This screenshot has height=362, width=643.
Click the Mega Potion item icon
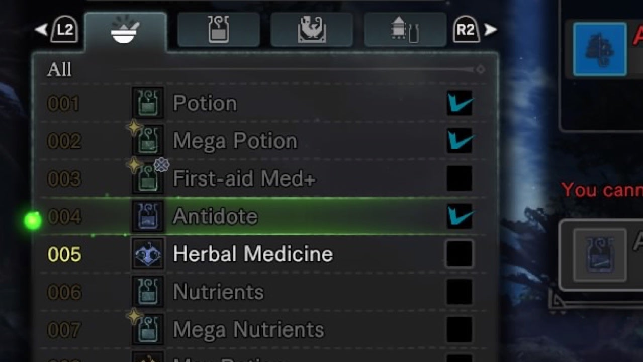click(148, 141)
